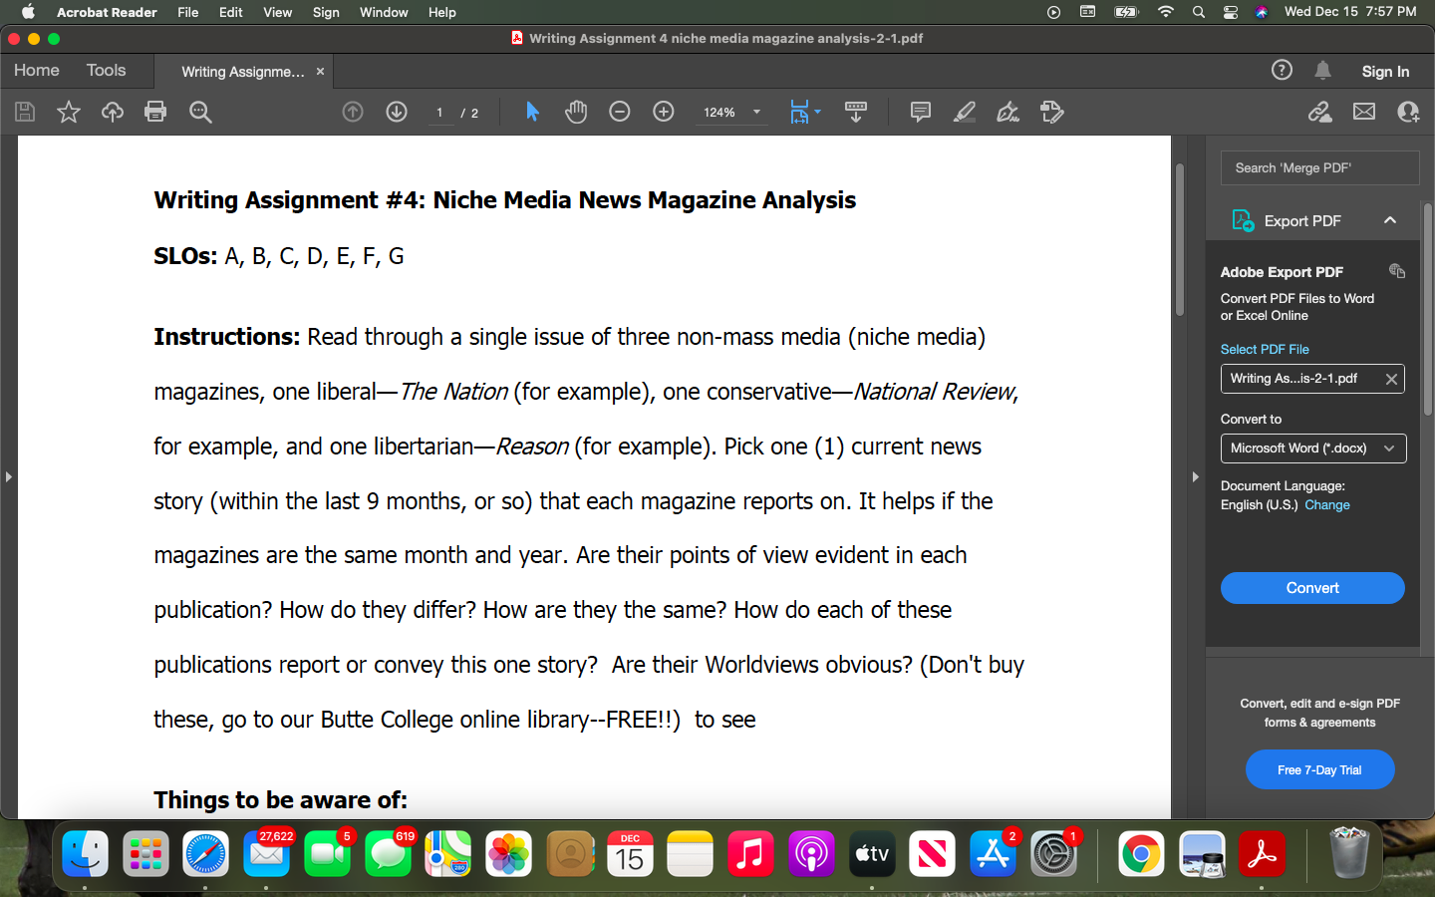Collapse the Export PDF section chevron
This screenshot has width=1435, height=897.
click(1390, 220)
